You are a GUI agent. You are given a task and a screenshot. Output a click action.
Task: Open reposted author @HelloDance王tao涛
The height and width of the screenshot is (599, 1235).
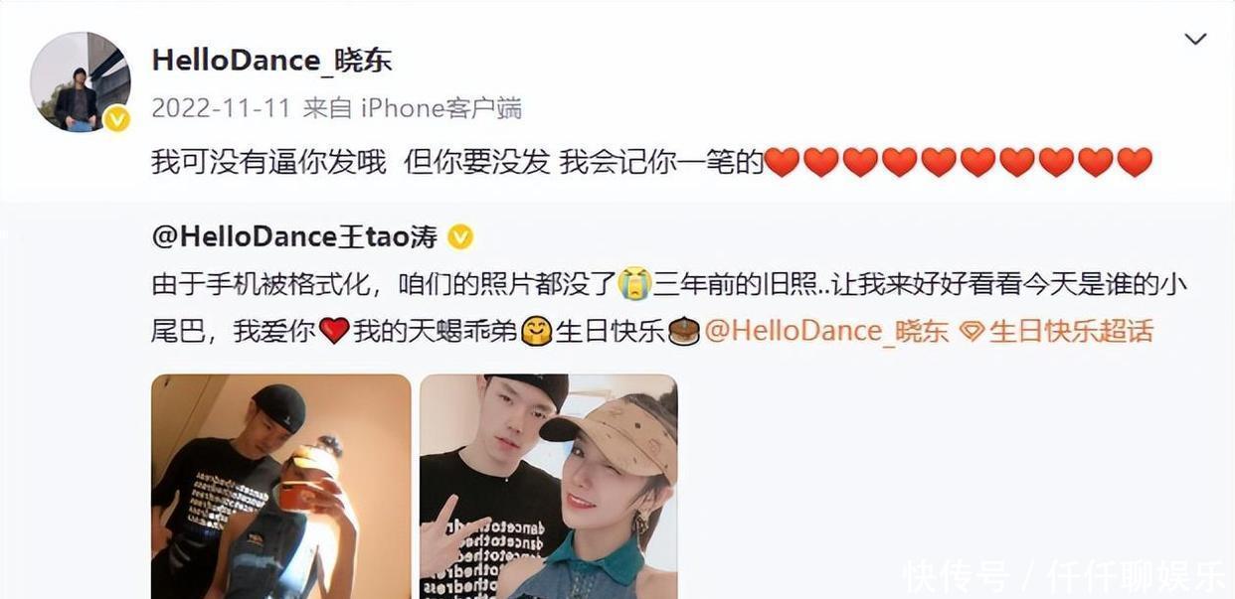click(x=294, y=236)
